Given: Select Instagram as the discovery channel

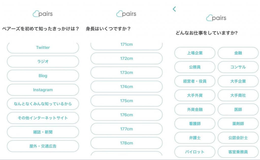Looking at the screenshot, I should 43,90.
